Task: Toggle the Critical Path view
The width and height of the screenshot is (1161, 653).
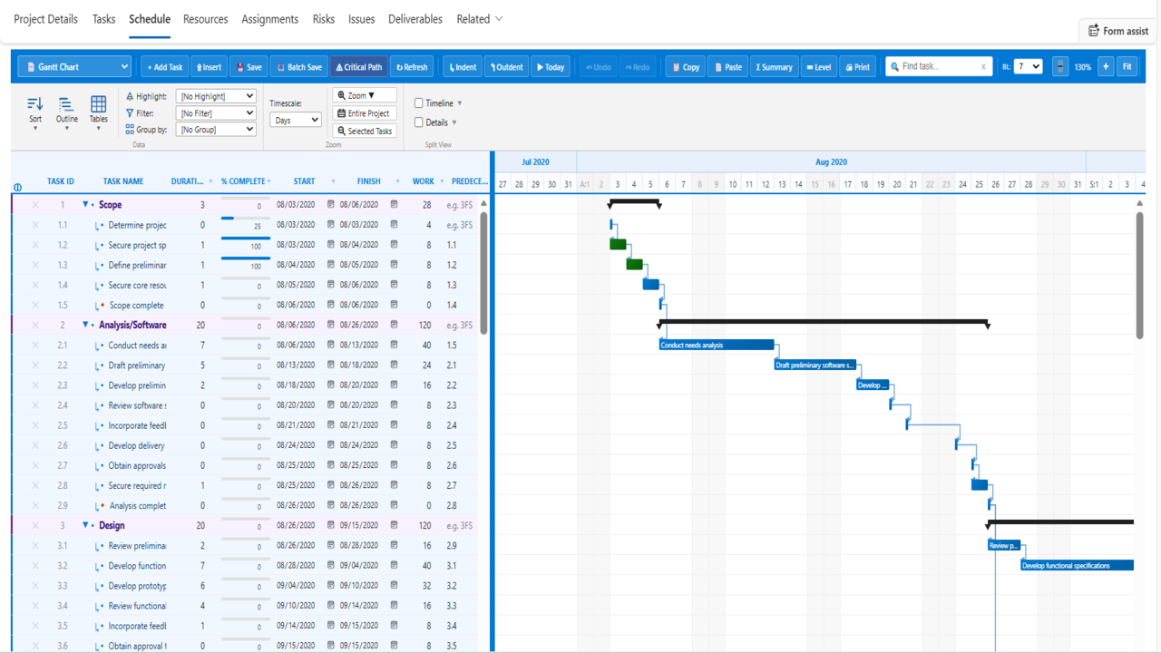Action: click(x=358, y=67)
